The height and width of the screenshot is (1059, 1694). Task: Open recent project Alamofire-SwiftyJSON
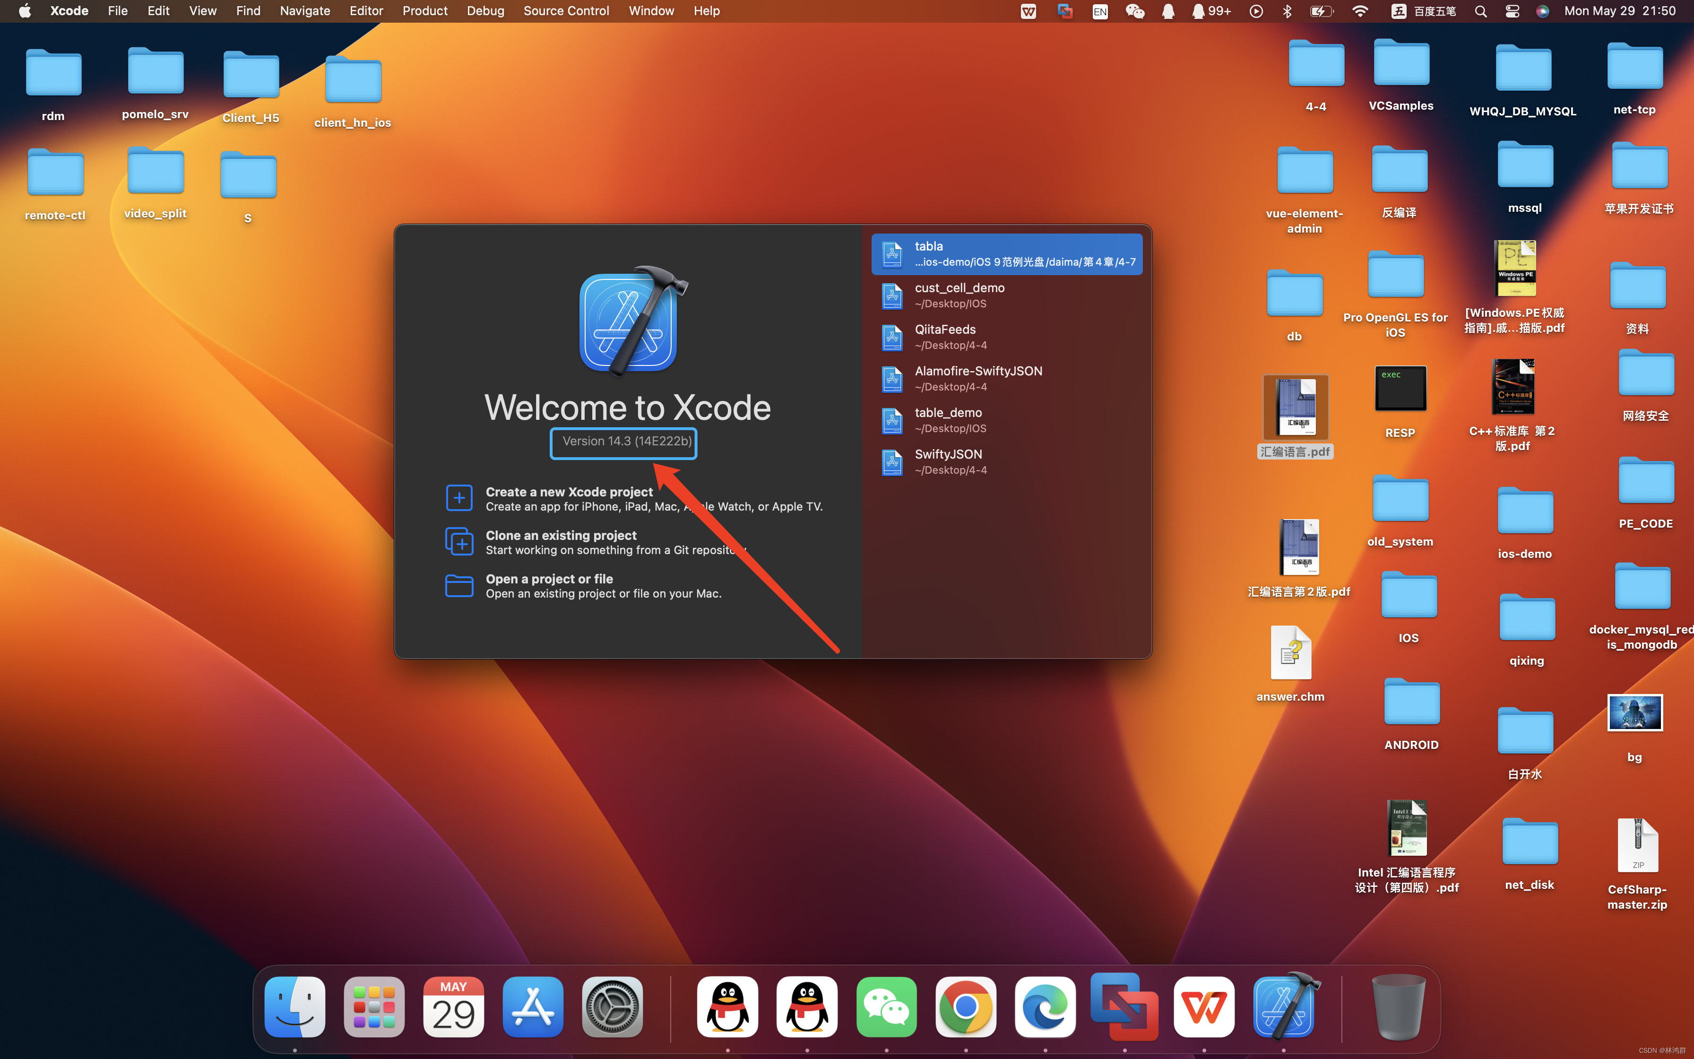(1007, 378)
